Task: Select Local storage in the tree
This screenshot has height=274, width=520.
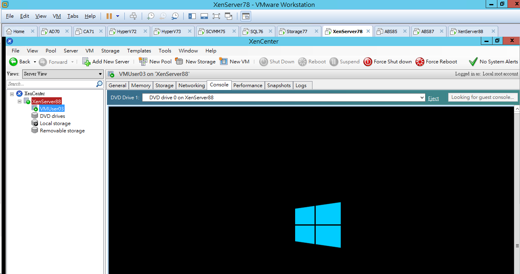Action: [x=55, y=123]
